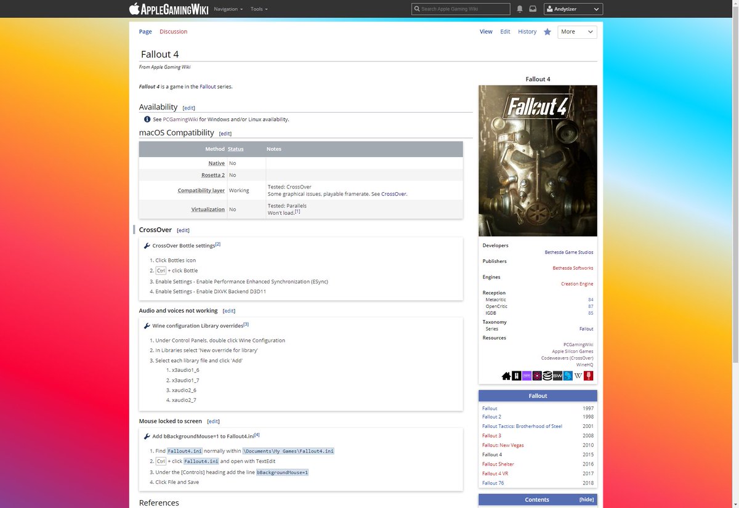Open the Tools dropdown menu

[259, 9]
